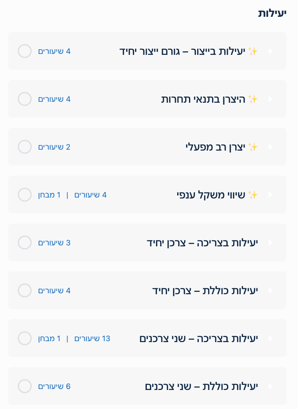Mark יעילות בצריכה – צרכן יחיד circle complete
Viewport: 298px width, 409px height.
25,243
